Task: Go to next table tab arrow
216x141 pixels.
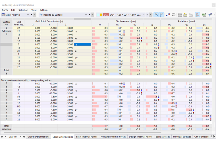Action: coord(20,137)
